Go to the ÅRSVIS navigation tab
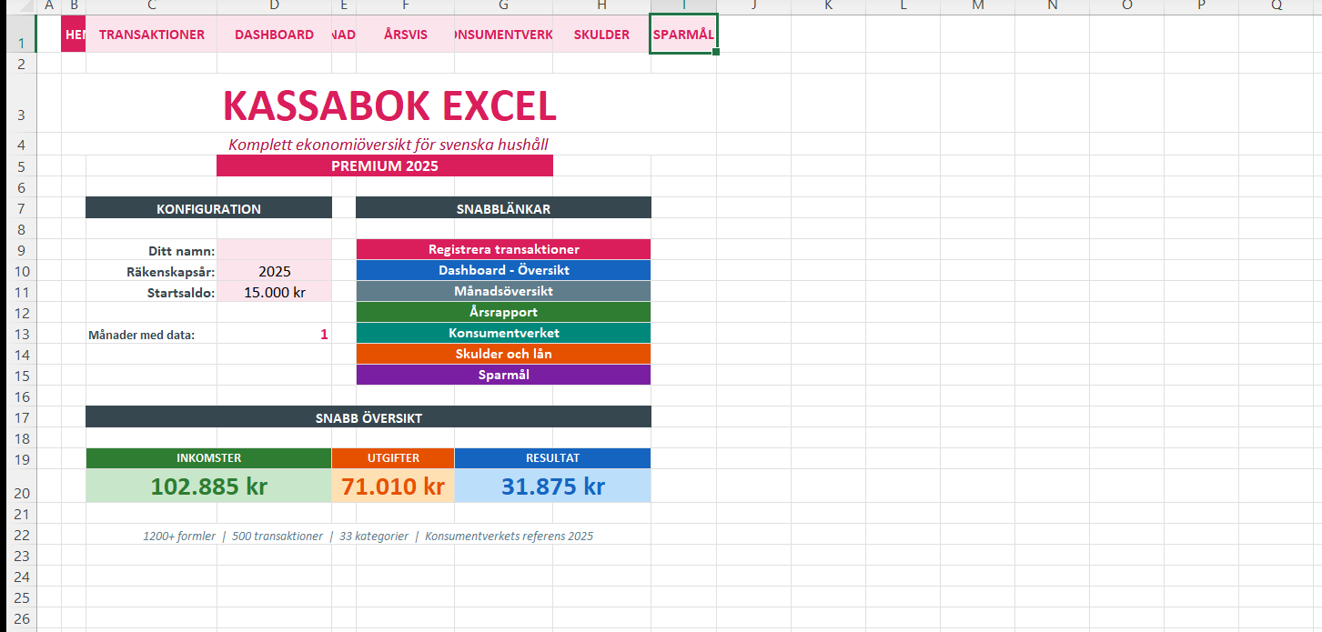Screen dimensions: 1322x632 (405, 35)
